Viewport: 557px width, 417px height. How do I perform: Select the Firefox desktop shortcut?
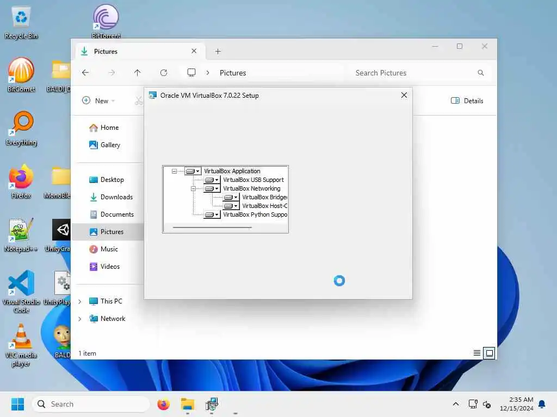[21, 181]
